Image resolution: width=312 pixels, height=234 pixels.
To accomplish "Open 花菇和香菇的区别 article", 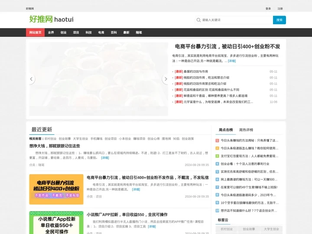I will [211, 90].
